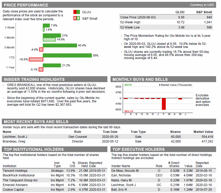Image resolution: width=221 pixels, height=193 pixels.
Task: Click 'Nada, Hany M' insider name
Action: point(121,180)
